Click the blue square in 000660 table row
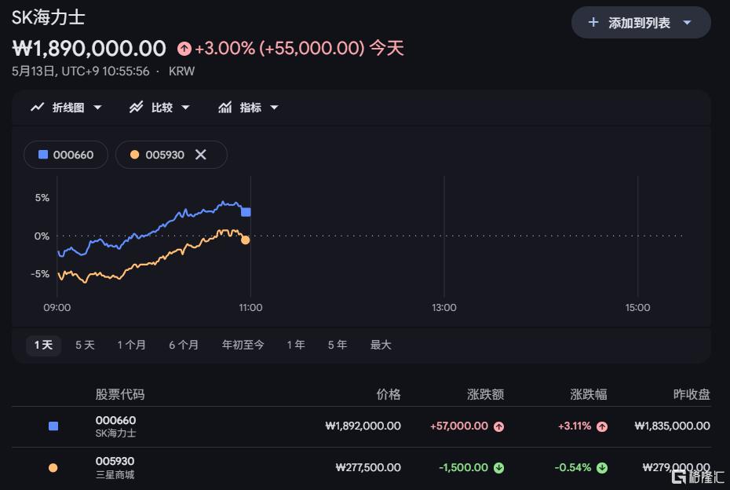 pyautogui.click(x=53, y=426)
